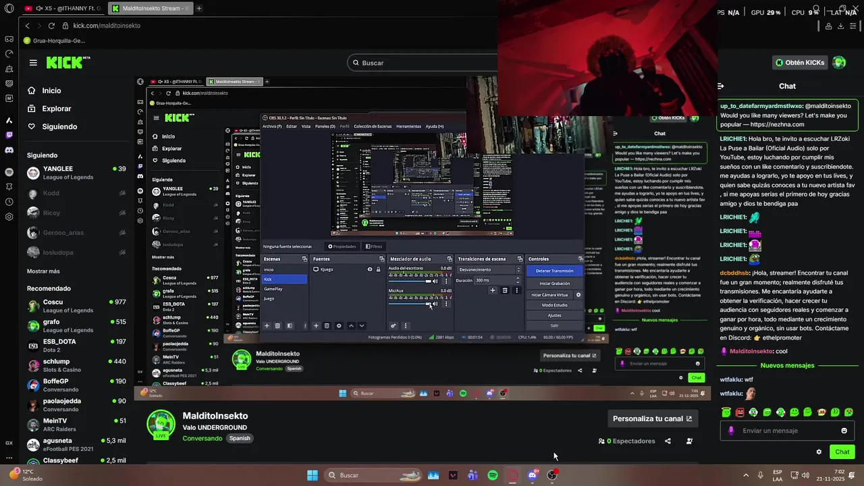Click the Spotify icon in browser sidebar
Screen dimensions: 864x486
pyautogui.click(x=9, y=172)
